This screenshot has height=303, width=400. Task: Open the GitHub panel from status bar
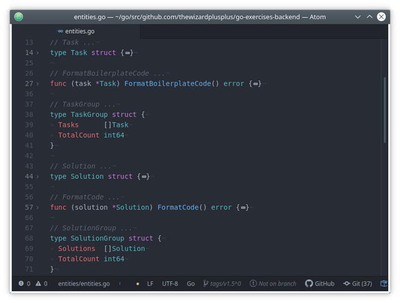[319, 284]
